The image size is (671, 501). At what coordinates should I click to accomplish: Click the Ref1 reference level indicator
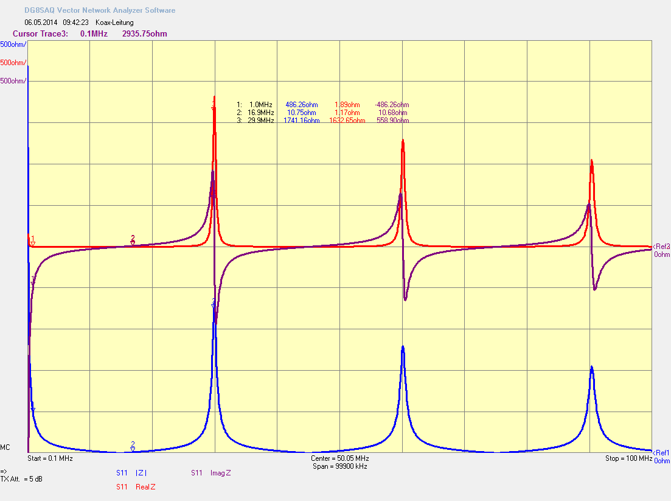click(661, 453)
